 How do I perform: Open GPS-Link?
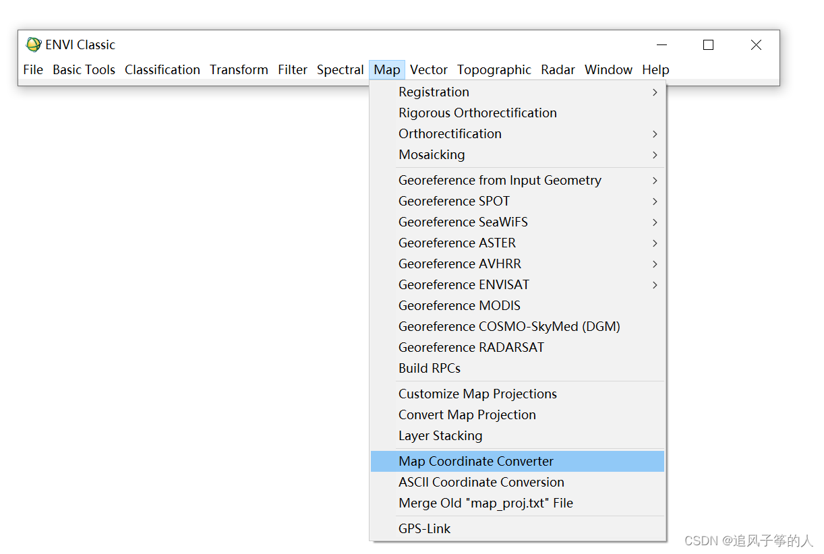(x=517, y=528)
